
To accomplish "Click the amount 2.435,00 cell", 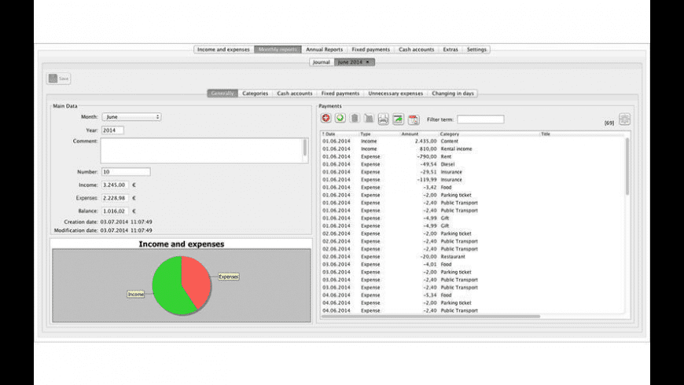I will point(426,141).
